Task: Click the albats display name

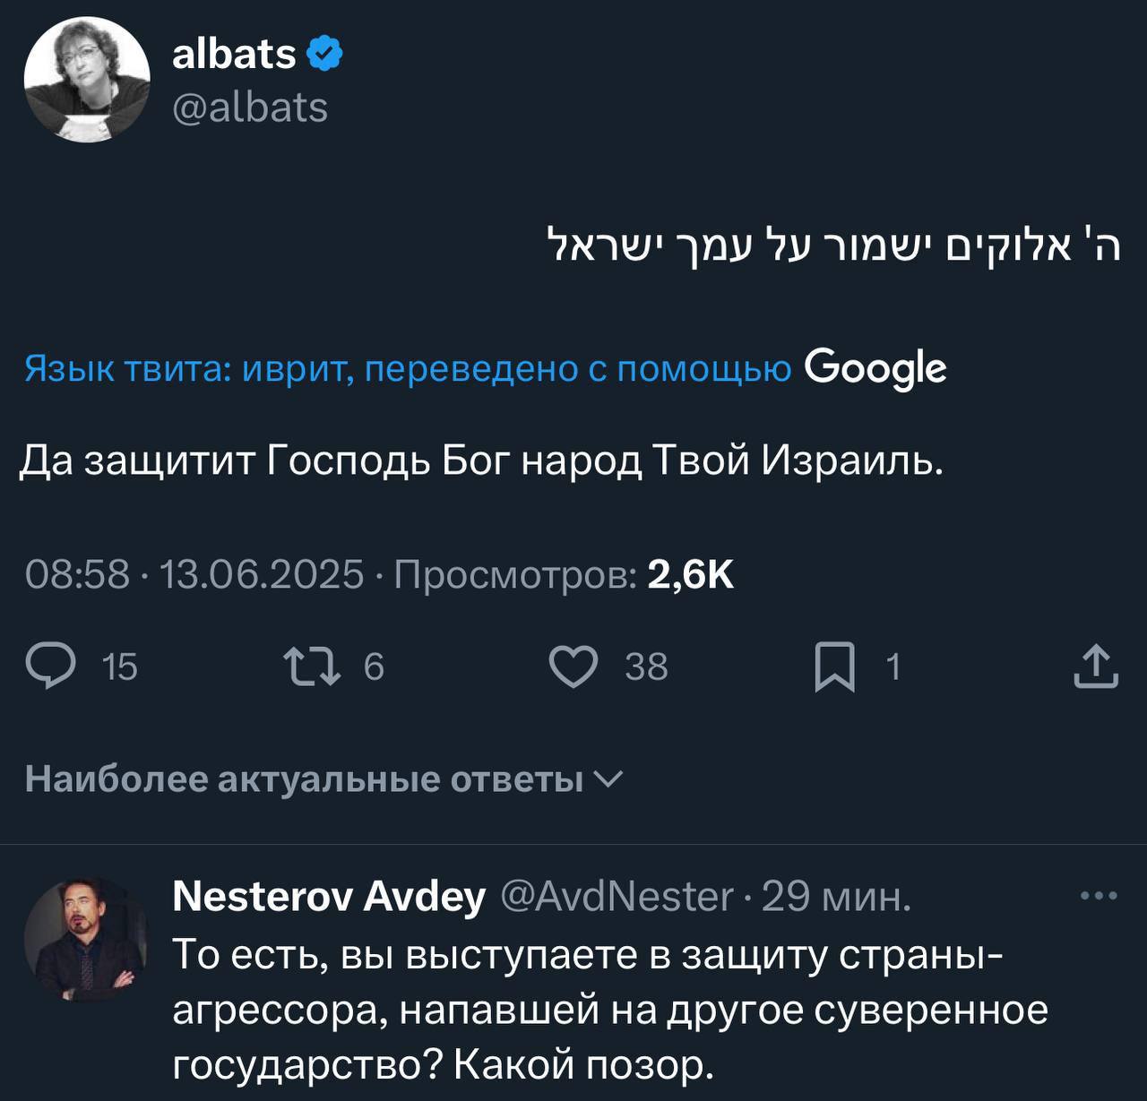Action: [234, 54]
